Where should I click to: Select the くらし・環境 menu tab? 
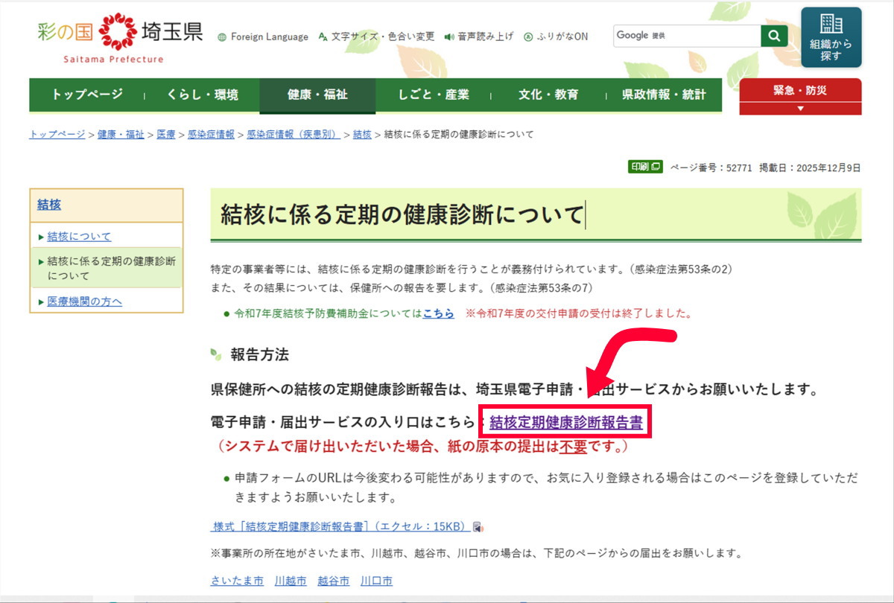[x=202, y=95]
